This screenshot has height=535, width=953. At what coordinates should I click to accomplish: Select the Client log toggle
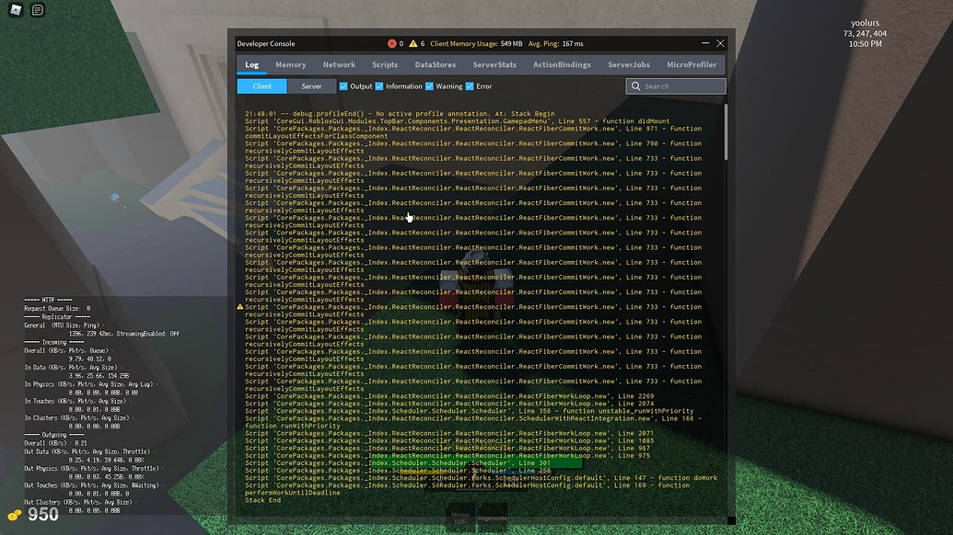click(x=261, y=85)
